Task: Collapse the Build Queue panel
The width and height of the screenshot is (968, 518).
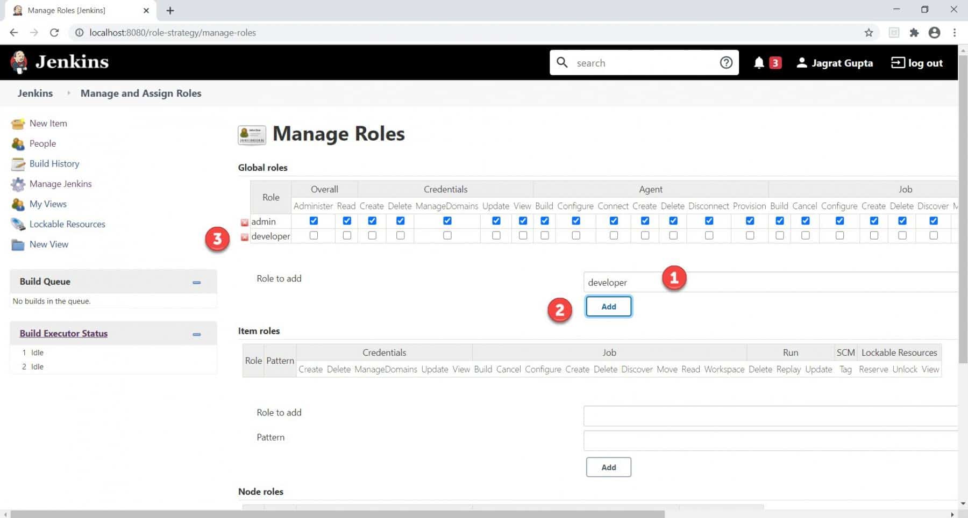Action: coord(197,282)
